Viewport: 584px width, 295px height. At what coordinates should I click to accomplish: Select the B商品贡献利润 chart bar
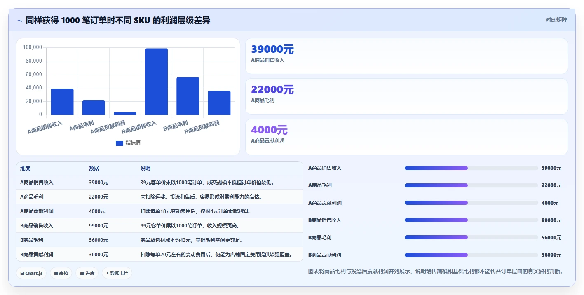click(x=219, y=103)
